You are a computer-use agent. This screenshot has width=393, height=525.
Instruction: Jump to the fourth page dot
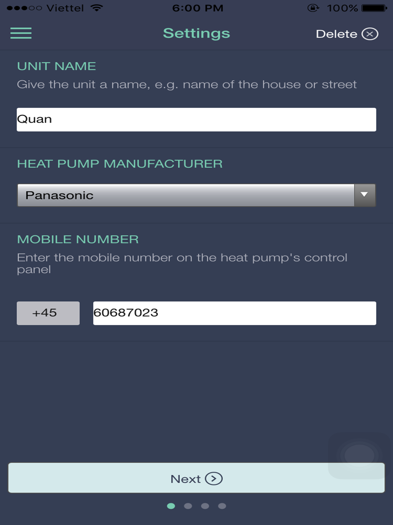[x=222, y=506]
